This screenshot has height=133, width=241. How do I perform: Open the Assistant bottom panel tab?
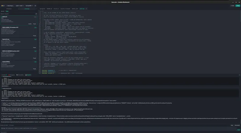[28, 75]
